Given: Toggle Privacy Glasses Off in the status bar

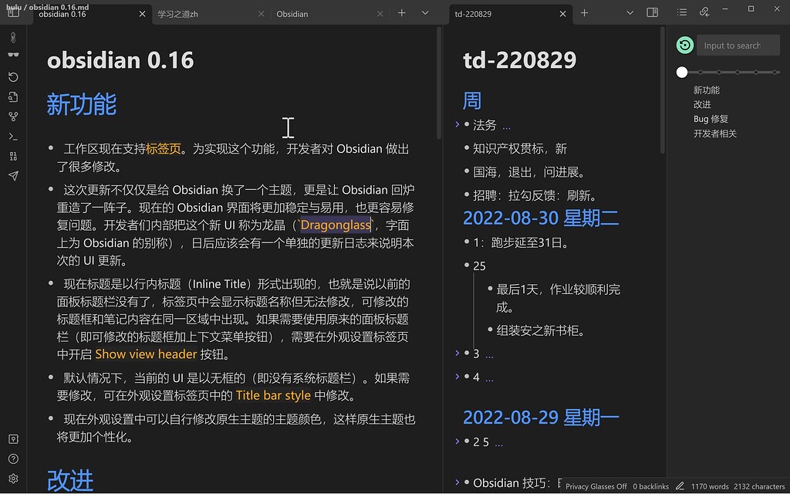Looking at the screenshot, I should coord(596,486).
